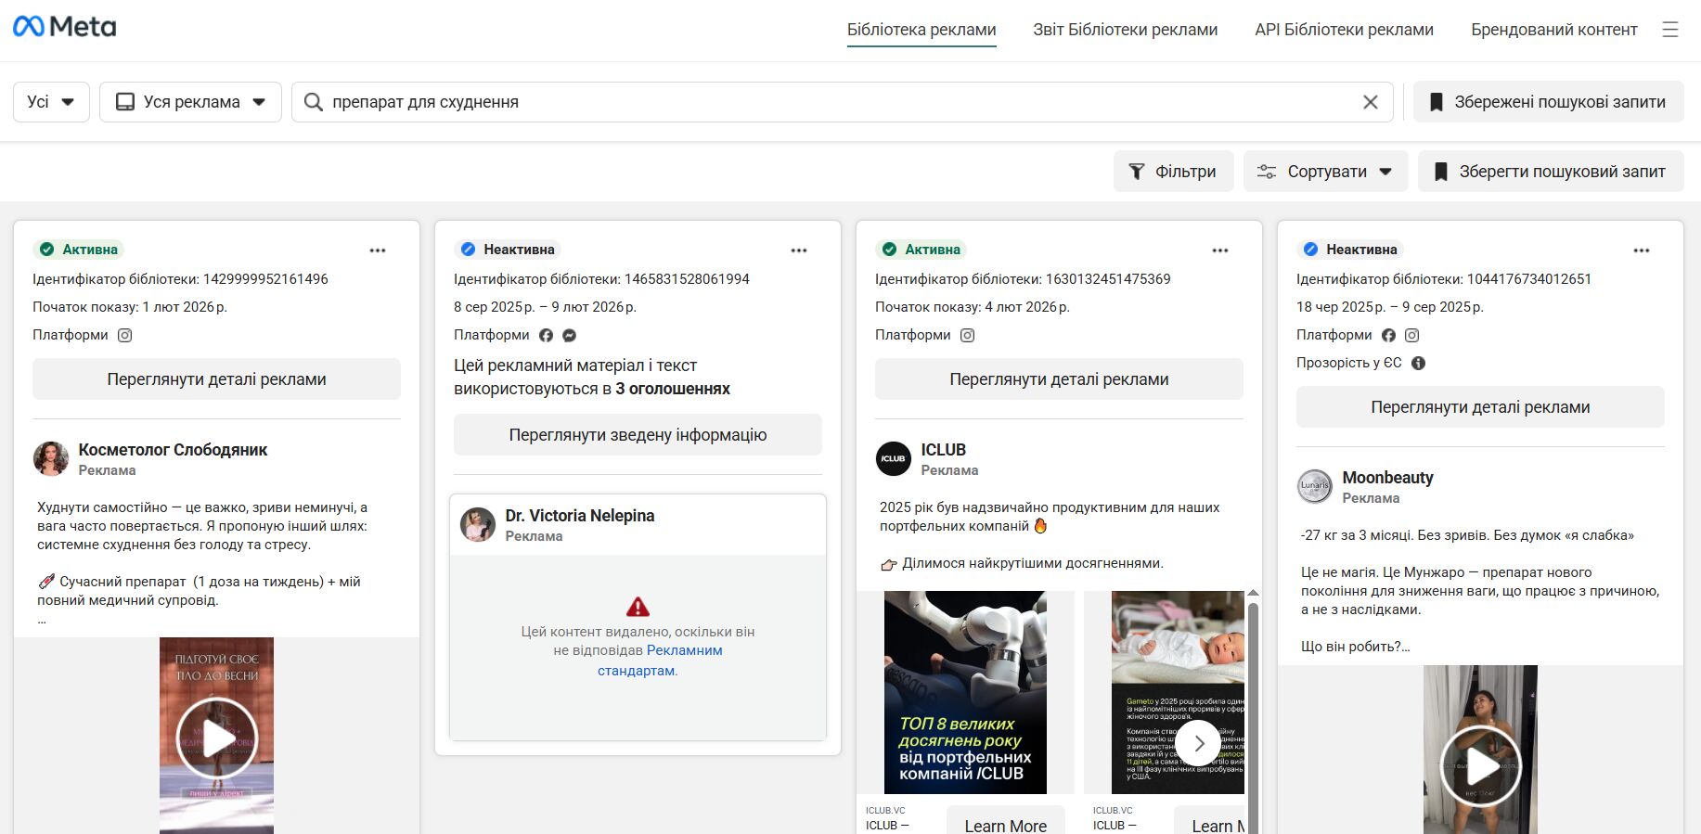Open ICLUB advertiser name link
Image resolution: width=1701 pixels, height=834 pixels.
(x=943, y=450)
